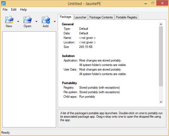169x136 pixels.
Task: Click the Registry 'Stored portably (with exceptions)' value
Action: (100, 88)
